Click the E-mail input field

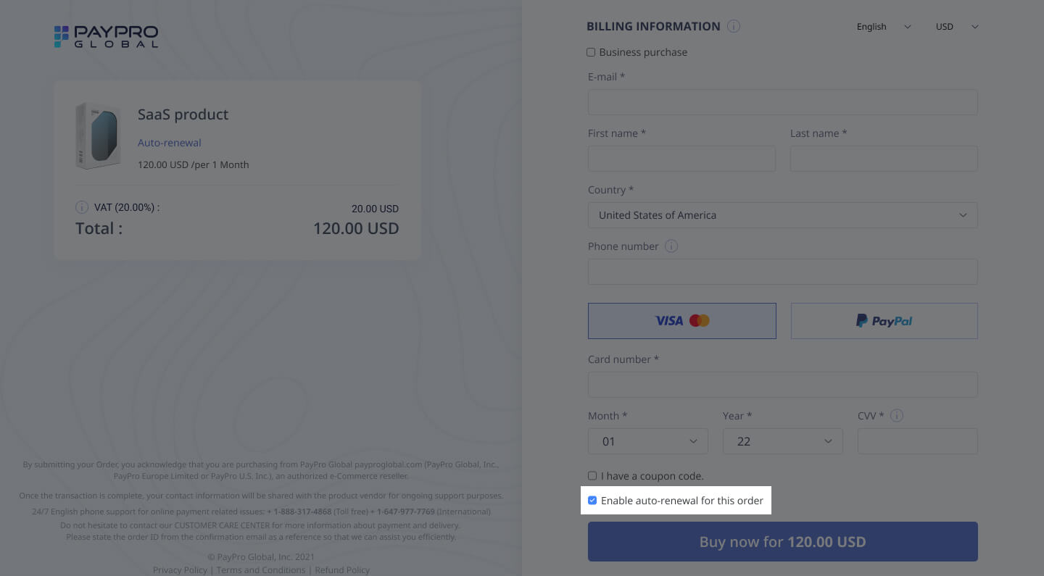[x=783, y=102]
